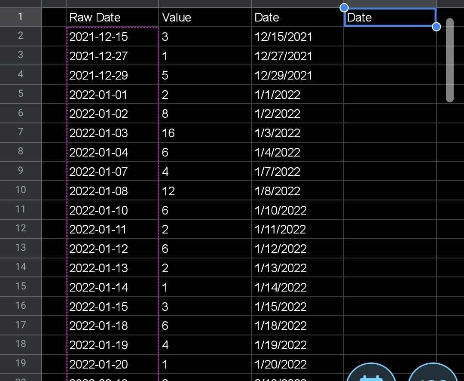Select row header 1

21,17
